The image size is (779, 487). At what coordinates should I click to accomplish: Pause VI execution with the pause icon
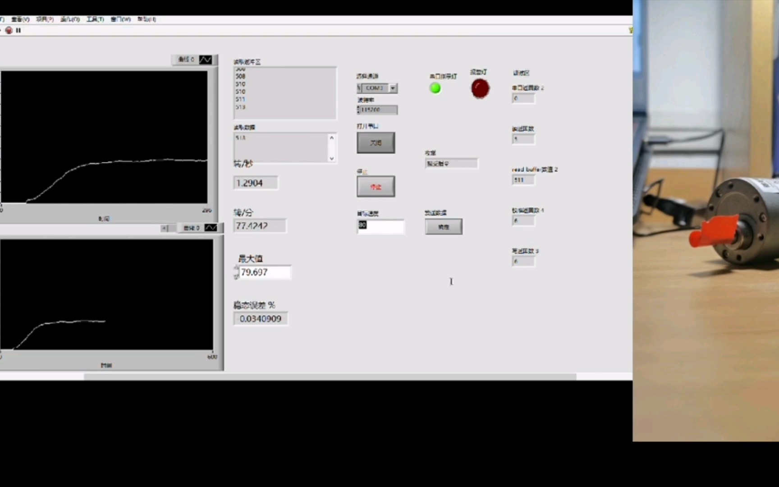tap(18, 30)
